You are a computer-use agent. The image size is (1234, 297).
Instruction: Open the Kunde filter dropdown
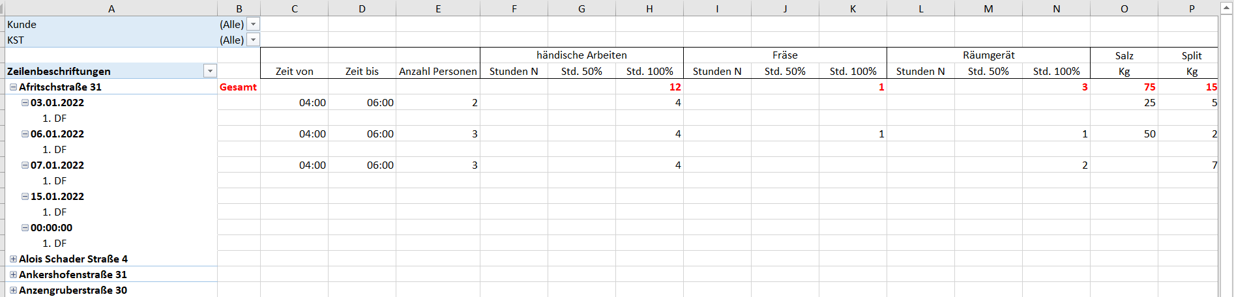click(x=254, y=24)
